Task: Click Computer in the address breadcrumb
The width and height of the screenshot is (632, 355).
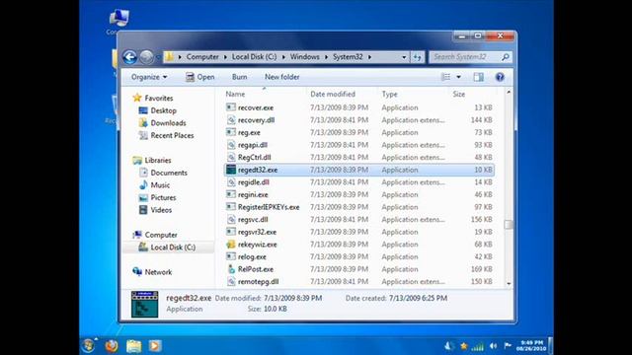Action: 202,57
